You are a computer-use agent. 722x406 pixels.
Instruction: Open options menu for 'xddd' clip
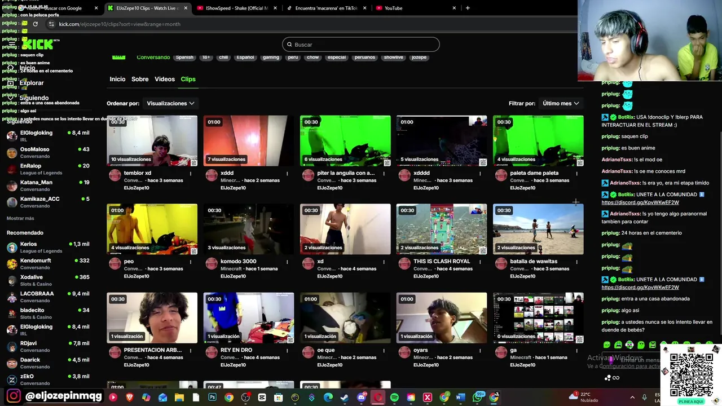point(287,174)
